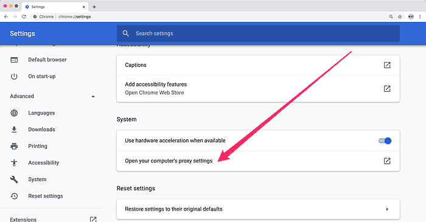Select Reset settings in the sidebar

46,196
